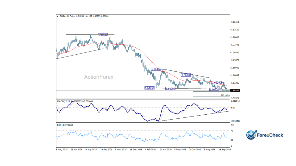Image resolution: width=296 pixels, height=166 pixels.
Task: Click the -0.019467 MACD axis value
Action: point(236,121)
